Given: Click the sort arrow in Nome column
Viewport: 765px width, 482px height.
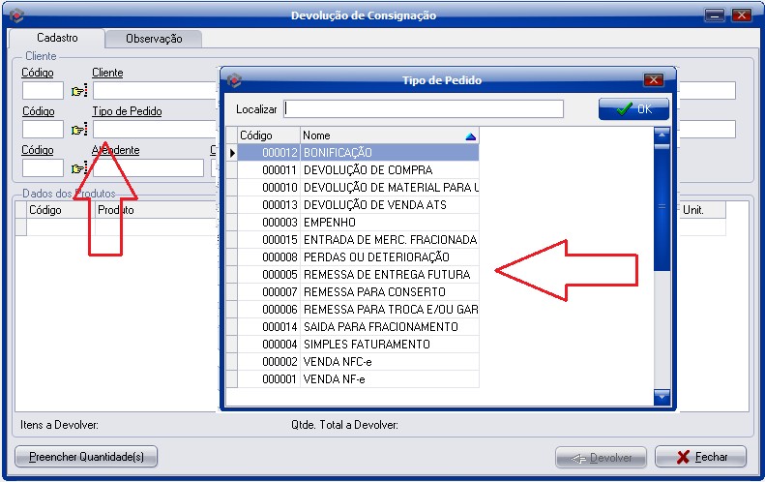Looking at the screenshot, I should pos(470,136).
